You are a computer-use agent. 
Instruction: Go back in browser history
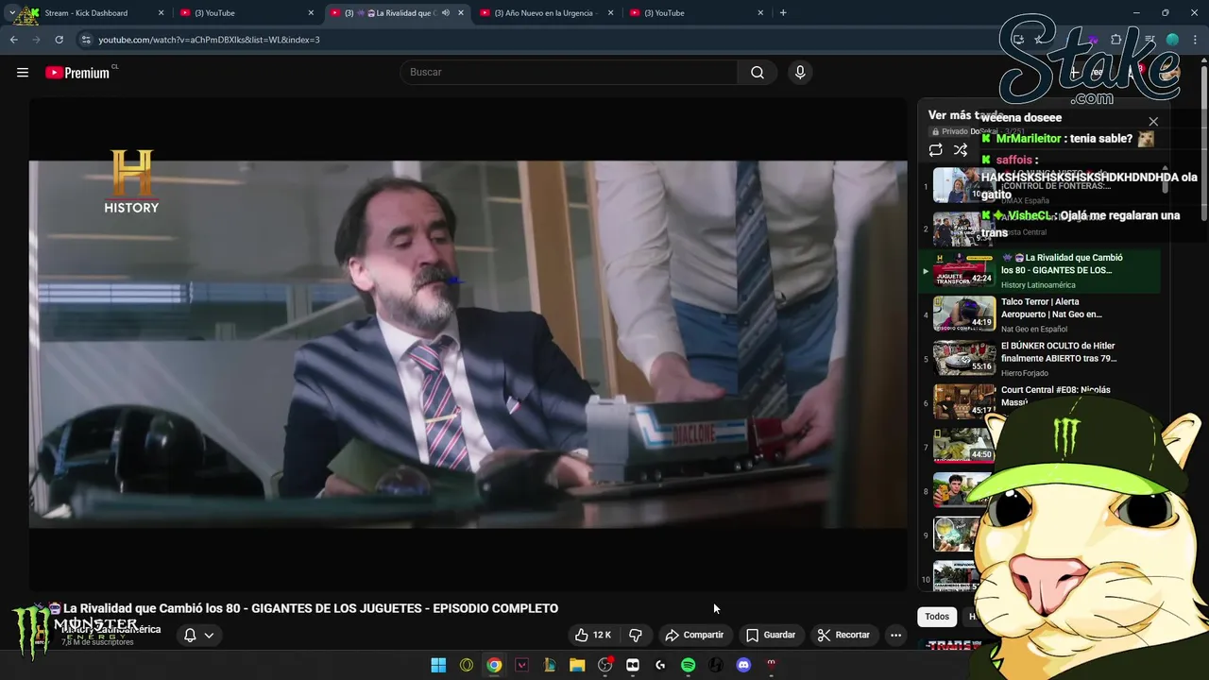click(13, 40)
